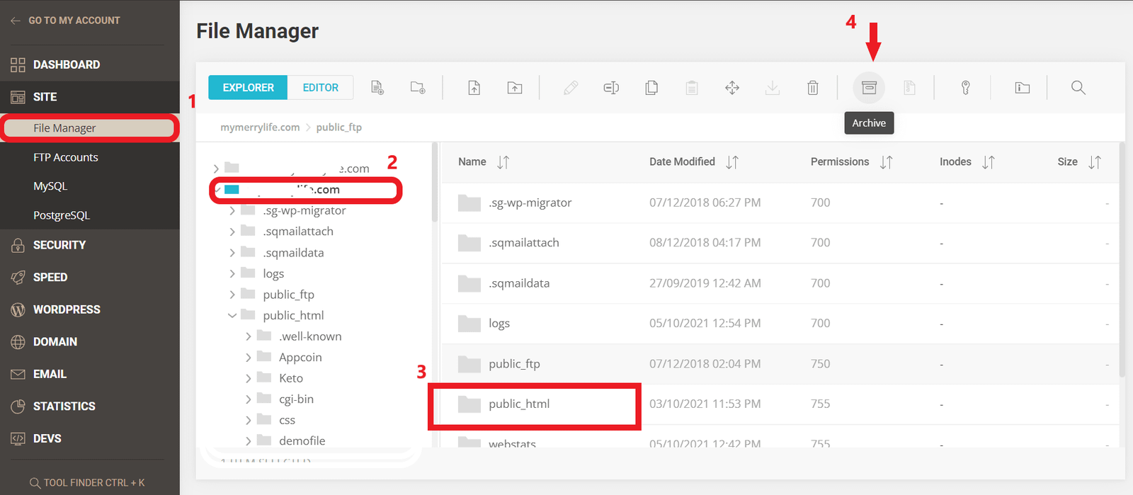Select the .sg-wp-migrator folder row
This screenshot has height=495, width=1133.
(780, 203)
